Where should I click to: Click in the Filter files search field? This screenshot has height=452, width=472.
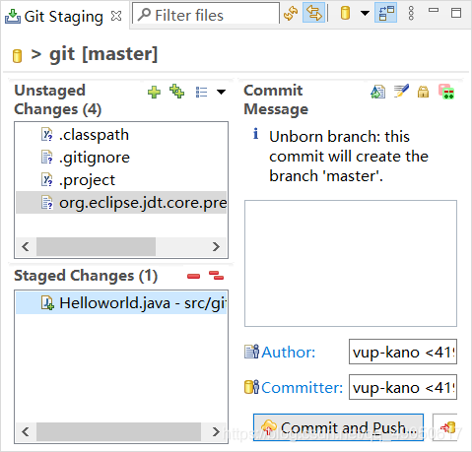206,15
